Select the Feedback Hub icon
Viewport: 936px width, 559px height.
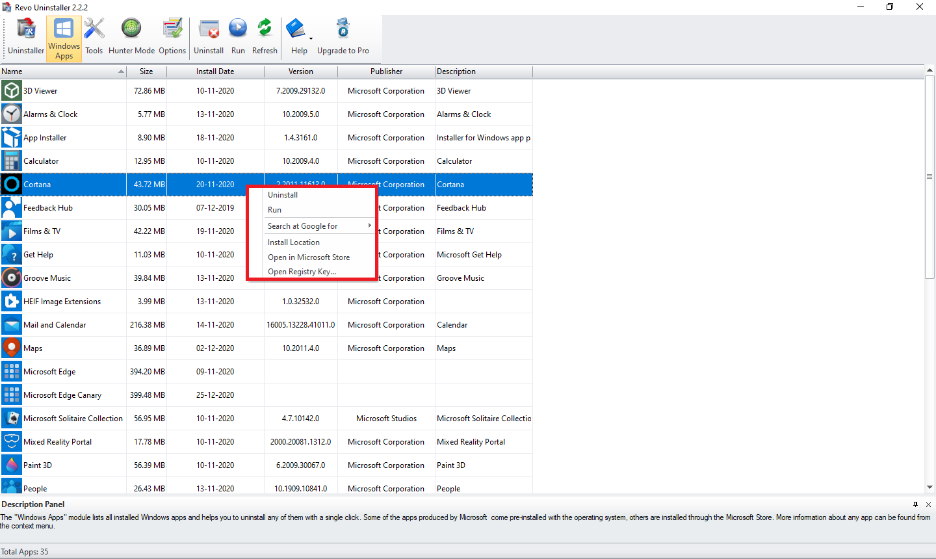pyautogui.click(x=12, y=208)
